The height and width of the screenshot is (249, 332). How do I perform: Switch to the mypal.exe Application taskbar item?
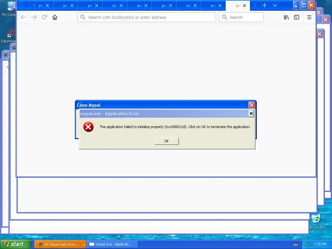click(x=112, y=244)
